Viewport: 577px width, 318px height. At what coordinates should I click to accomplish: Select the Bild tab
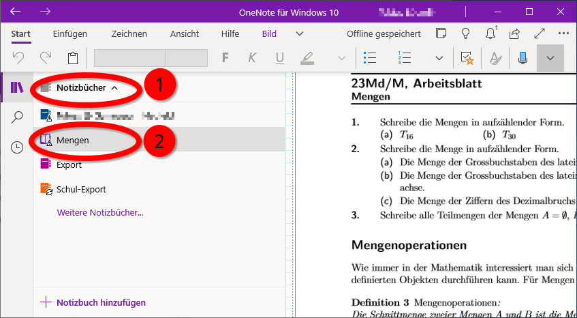pos(269,34)
